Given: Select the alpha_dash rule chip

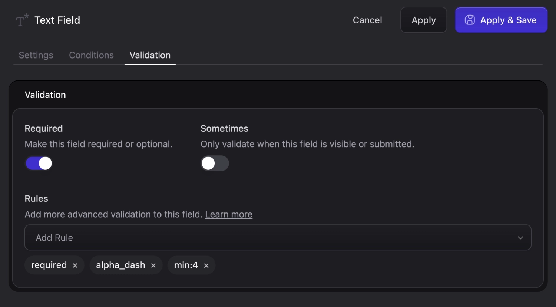Looking at the screenshot, I should [x=120, y=265].
